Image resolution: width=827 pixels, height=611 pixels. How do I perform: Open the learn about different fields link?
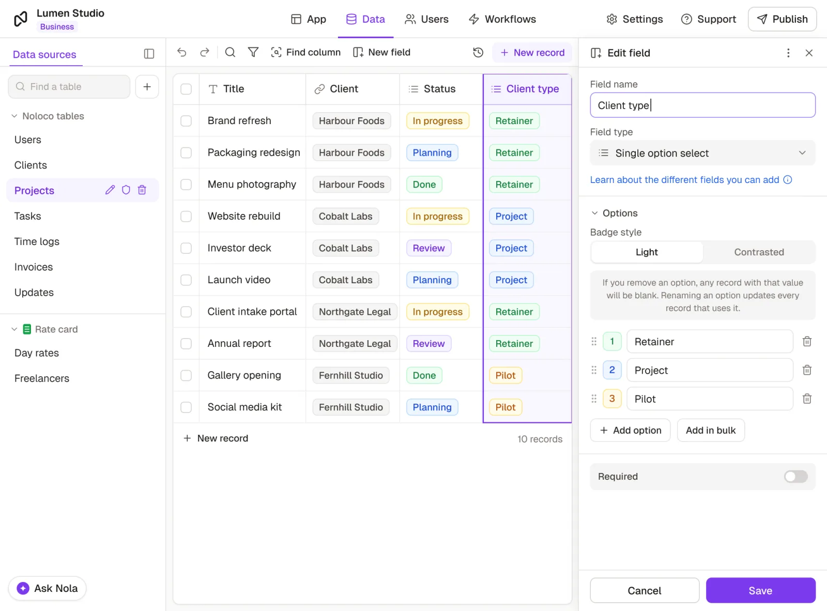pyautogui.click(x=684, y=180)
